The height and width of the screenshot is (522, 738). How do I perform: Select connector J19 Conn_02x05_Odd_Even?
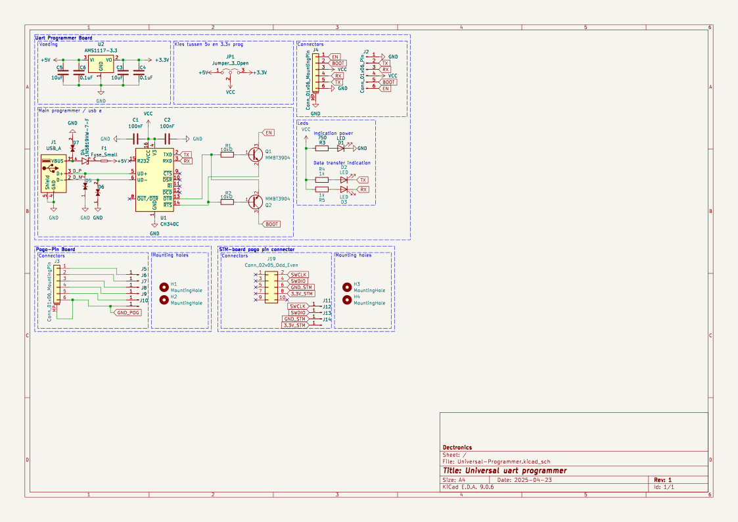click(271, 287)
